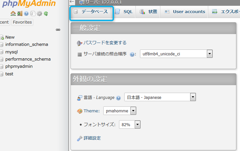Click the 一般設定 section header
This screenshot has width=240, height=151.
[x=153, y=28]
